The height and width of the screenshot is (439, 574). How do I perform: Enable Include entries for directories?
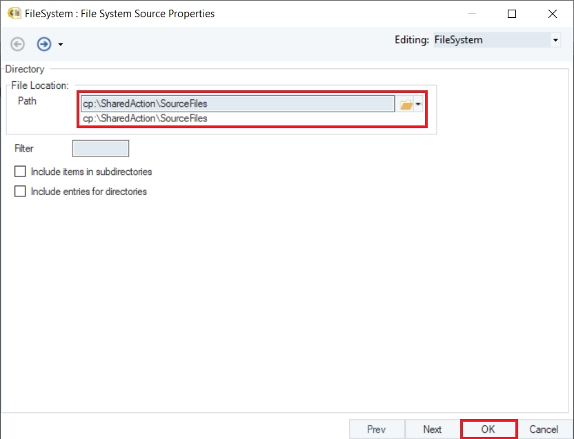point(20,192)
